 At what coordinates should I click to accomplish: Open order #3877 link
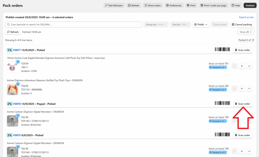(x=17, y=50)
